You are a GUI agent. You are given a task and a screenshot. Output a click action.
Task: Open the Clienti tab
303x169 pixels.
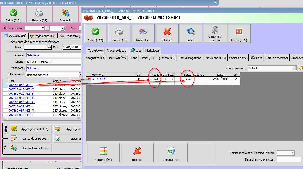point(133,58)
